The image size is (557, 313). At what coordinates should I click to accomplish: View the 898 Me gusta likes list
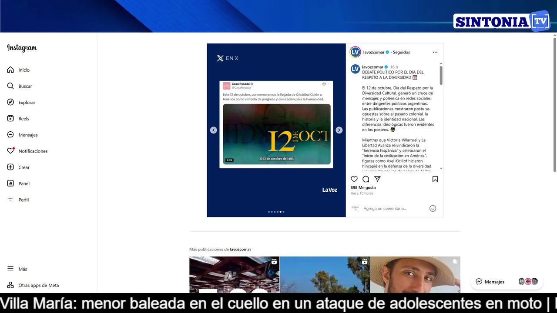pos(363,188)
